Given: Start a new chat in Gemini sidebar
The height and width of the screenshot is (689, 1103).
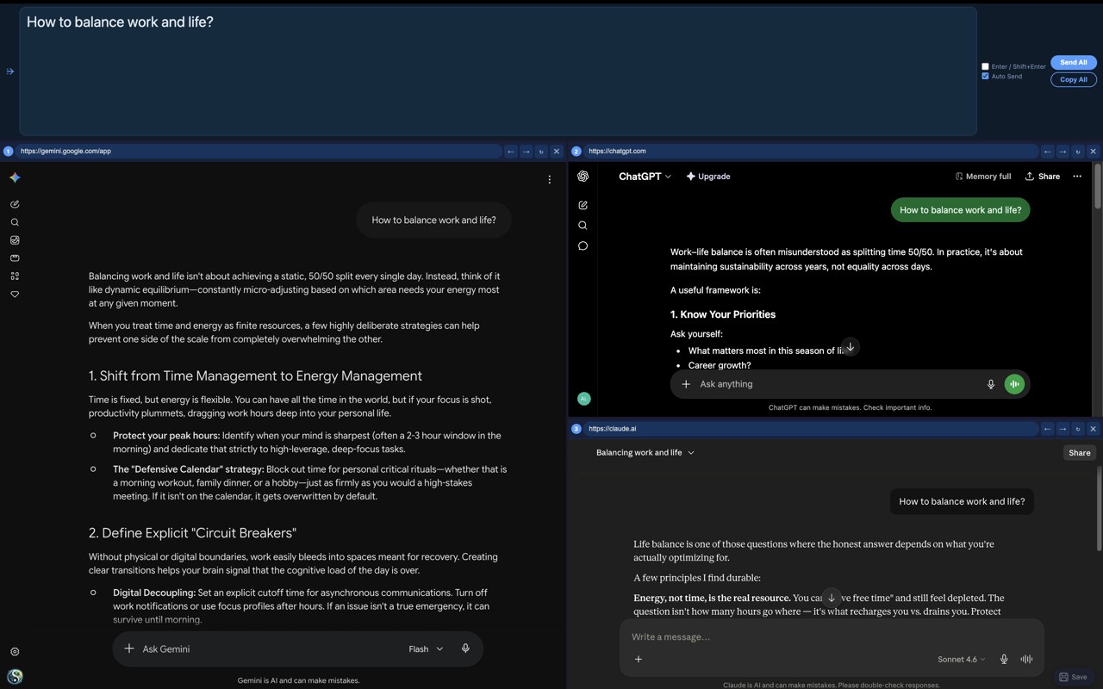Looking at the screenshot, I should tap(15, 204).
